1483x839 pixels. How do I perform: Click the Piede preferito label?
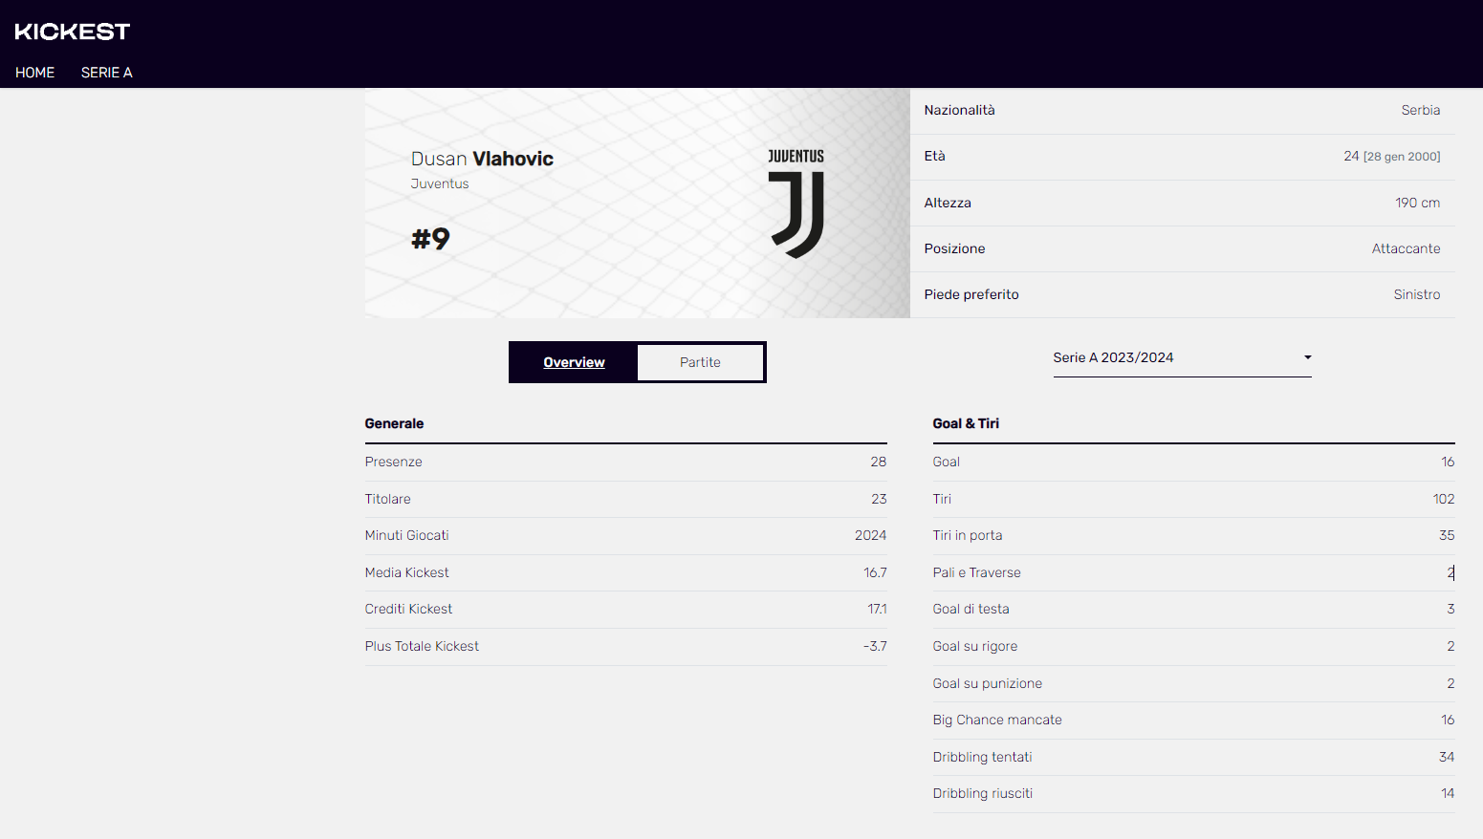point(971,294)
